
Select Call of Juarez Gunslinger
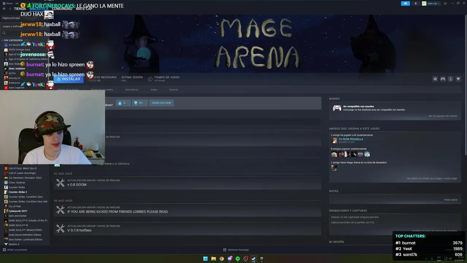[x=22, y=173]
